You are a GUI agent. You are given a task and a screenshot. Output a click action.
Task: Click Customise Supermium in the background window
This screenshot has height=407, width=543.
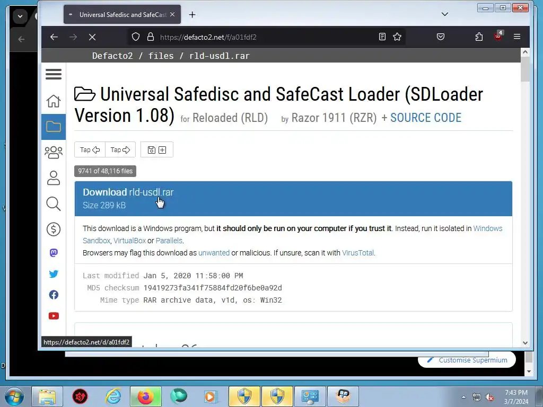[x=467, y=360]
